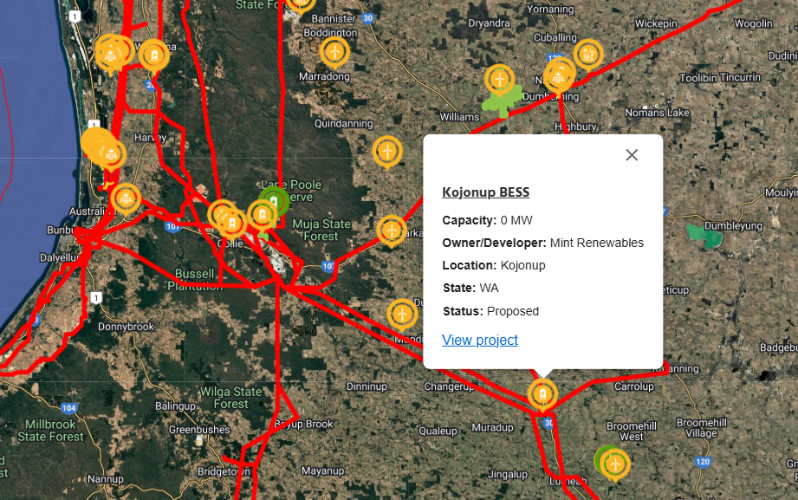Click the Kojonup BESS title link
The width and height of the screenshot is (798, 500).
tap(485, 192)
